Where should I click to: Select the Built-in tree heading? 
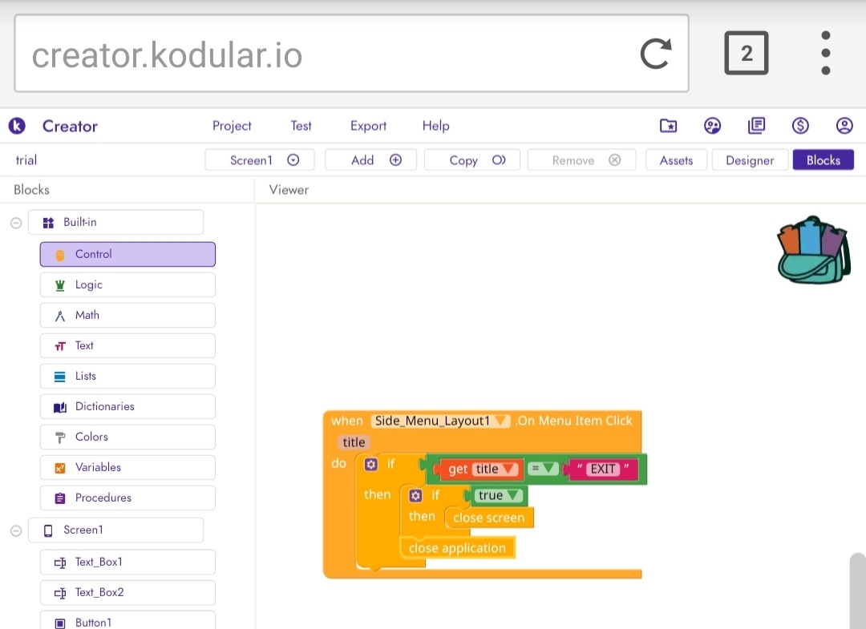point(115,223)
